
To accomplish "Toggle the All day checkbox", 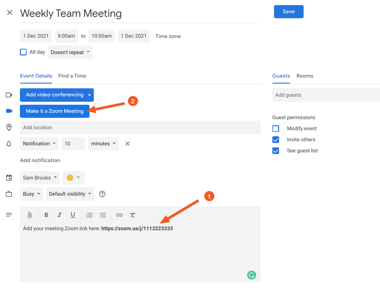I will coord(23,52).
